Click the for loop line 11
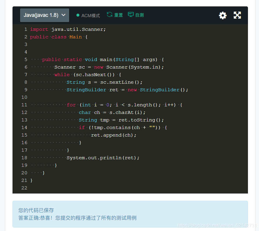The width and height of the screenshot is (259, 231). point(124,105)
